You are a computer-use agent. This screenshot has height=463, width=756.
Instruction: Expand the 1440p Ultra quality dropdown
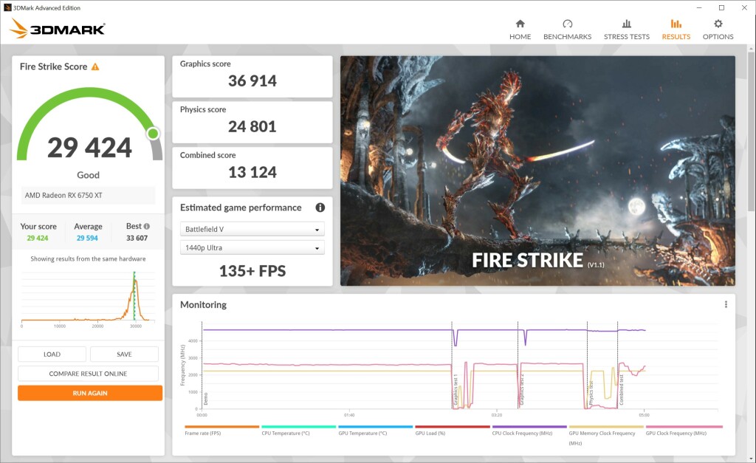point(252,248)
